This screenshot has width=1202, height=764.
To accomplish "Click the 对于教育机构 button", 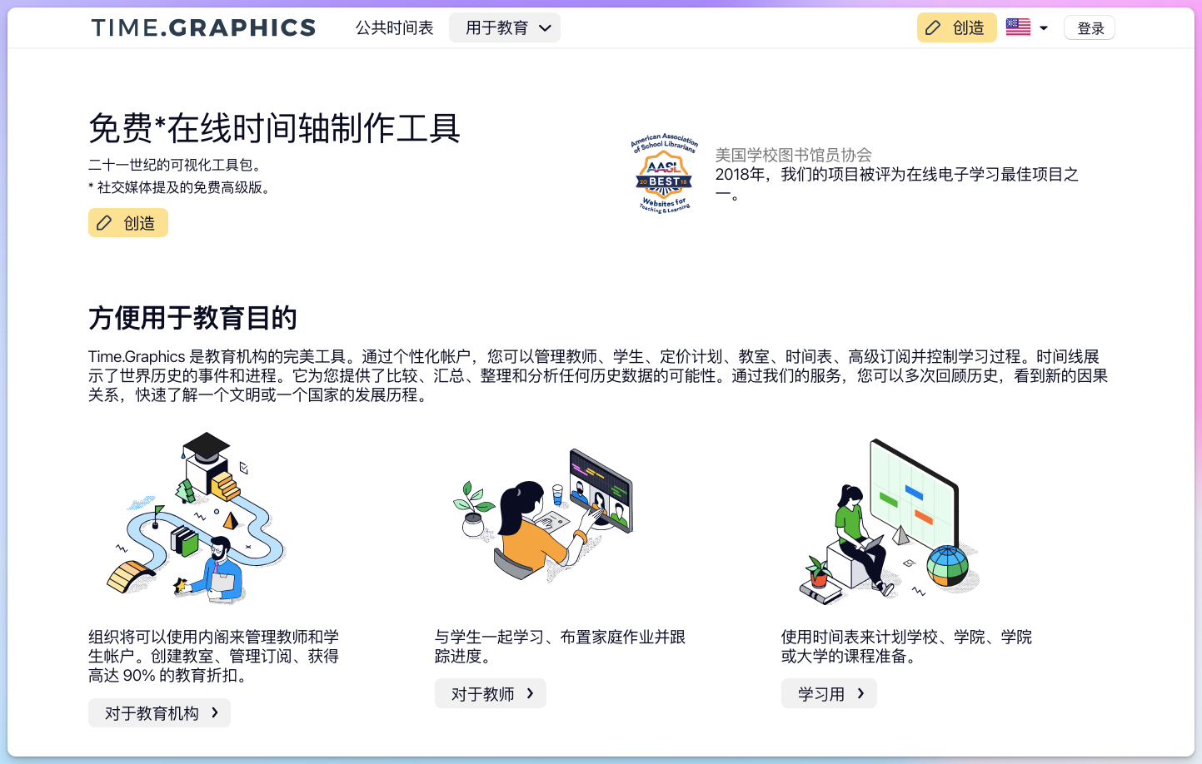I will coord(159,712).
